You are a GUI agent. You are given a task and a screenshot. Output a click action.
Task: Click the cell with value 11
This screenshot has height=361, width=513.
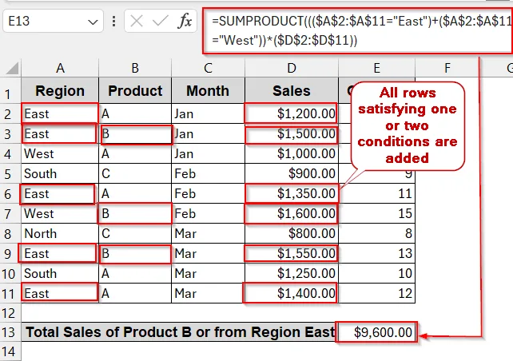click(x=376, y=193)
